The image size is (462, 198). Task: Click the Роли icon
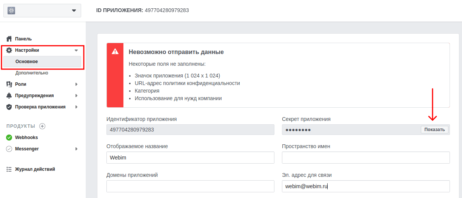coord(9,84)
